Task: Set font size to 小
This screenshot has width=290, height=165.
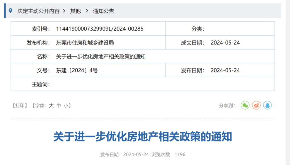Action: [66, 106]
